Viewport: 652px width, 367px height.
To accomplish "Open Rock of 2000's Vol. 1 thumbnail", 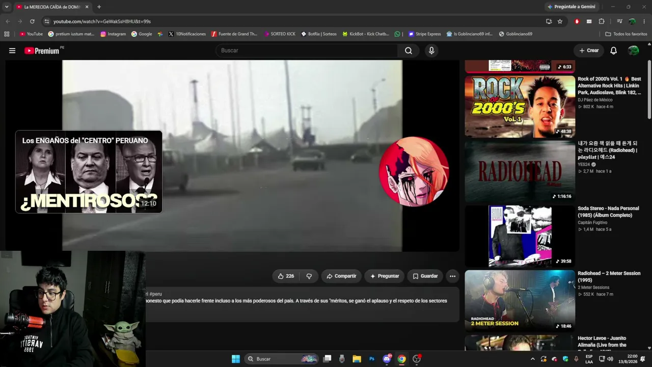I will [520, 107].
